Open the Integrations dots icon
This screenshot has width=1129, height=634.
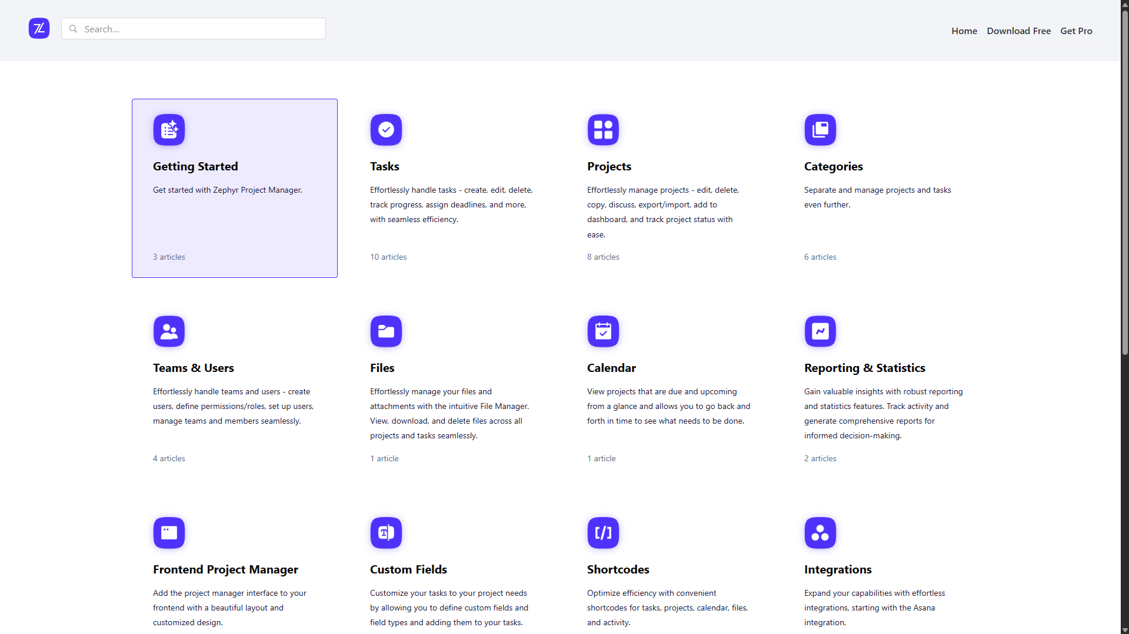click(x=820, y=533)
